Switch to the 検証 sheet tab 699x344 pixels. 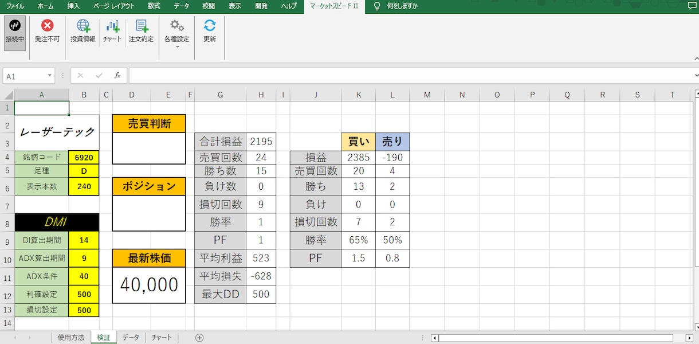coord(104,338)
